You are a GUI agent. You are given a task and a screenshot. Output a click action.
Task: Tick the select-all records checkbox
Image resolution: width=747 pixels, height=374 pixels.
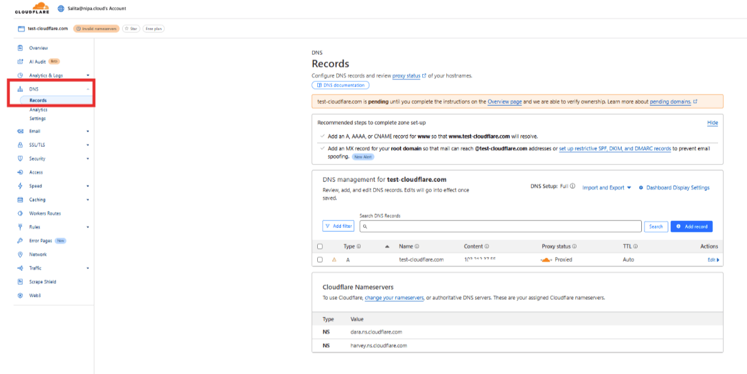pos(320,246)
